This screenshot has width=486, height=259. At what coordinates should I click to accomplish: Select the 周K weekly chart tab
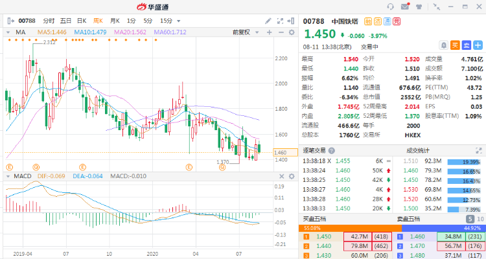(98, 21)
